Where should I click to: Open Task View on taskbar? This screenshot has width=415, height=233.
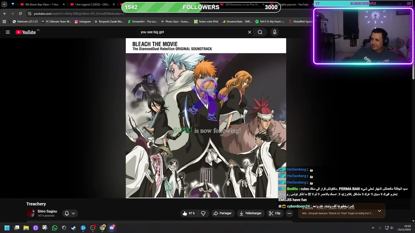tap(17, 228)
